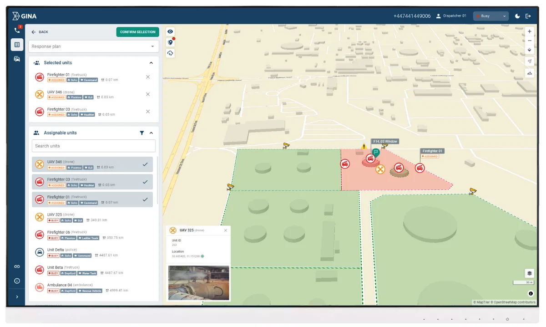The height and width of the screenshot is (327, 546).
Task: Click the map visibility eye icon
Action: [x=170, y=31]
